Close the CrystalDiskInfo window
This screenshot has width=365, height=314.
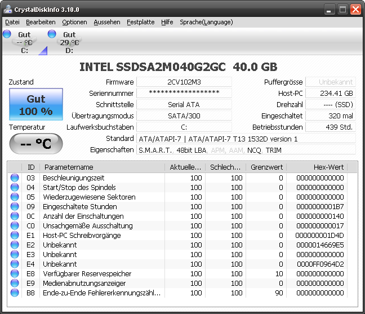(x=355, y=10)
